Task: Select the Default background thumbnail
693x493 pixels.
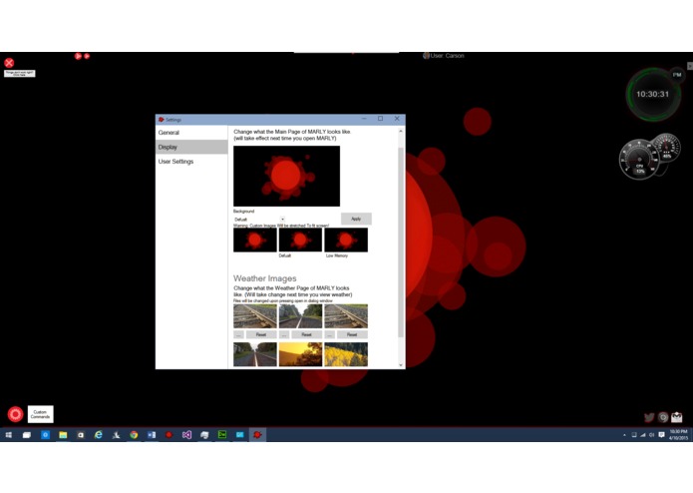Action: (x=300, y=241)
